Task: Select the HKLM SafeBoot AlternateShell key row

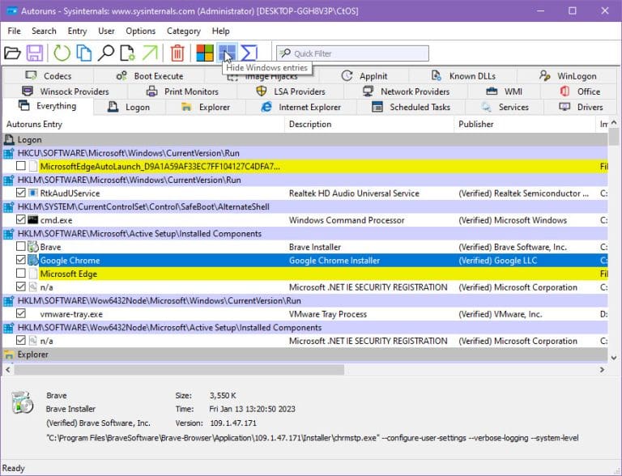Action: 305,206
